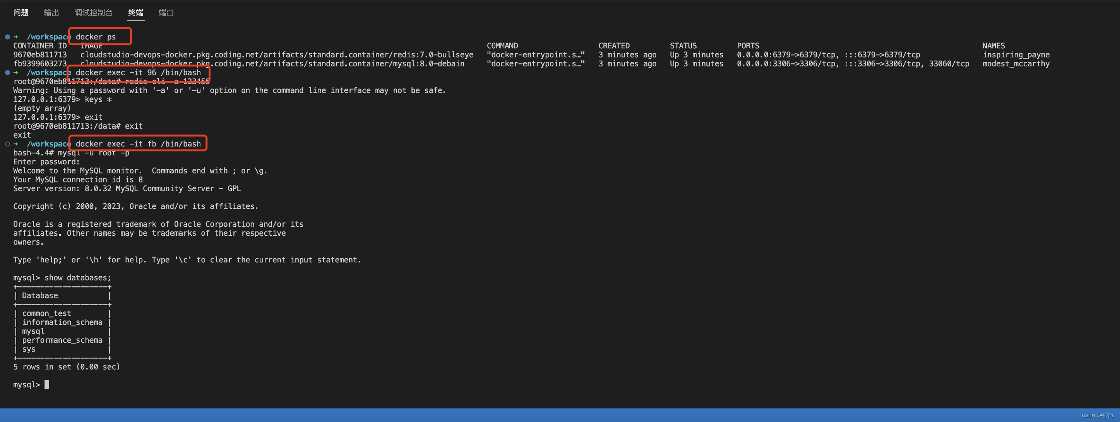
Task: Switch to the 端口 tab
Action: (166, 13)
